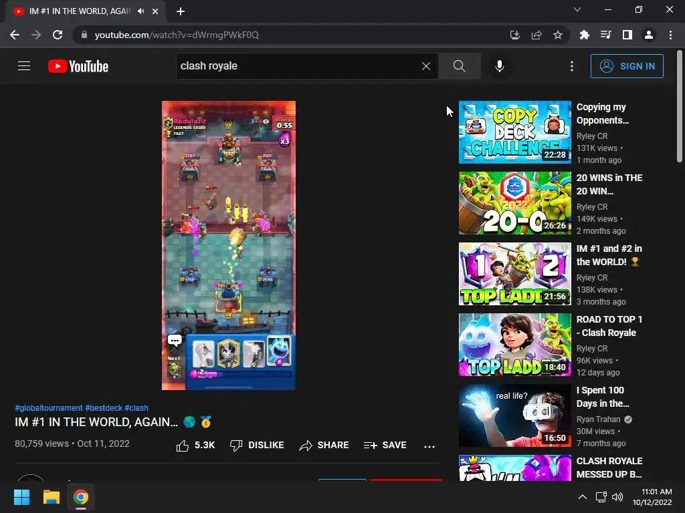Click the address bar URL
Viewport: 685px width, 513px height.
(177, 35)
